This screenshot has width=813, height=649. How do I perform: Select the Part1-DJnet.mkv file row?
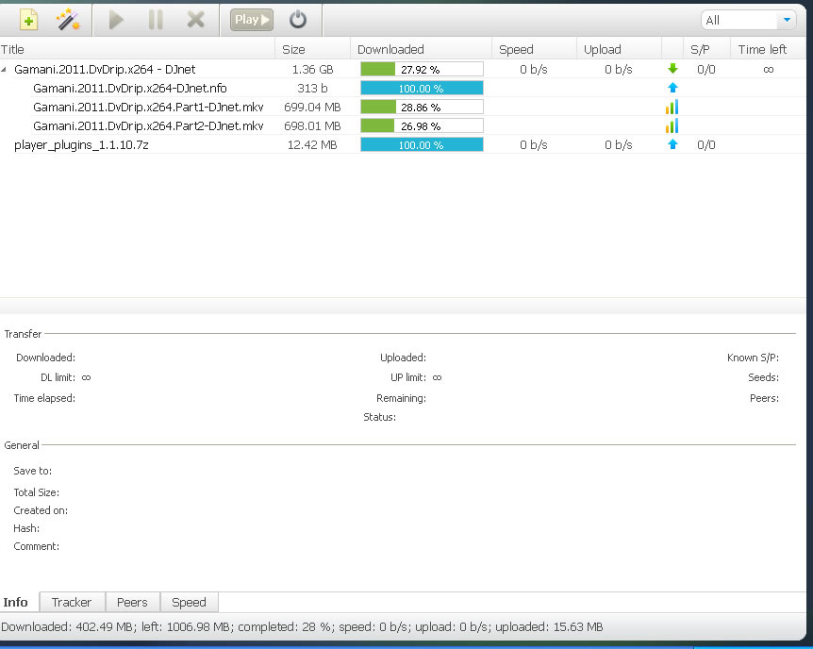point(403,107)
